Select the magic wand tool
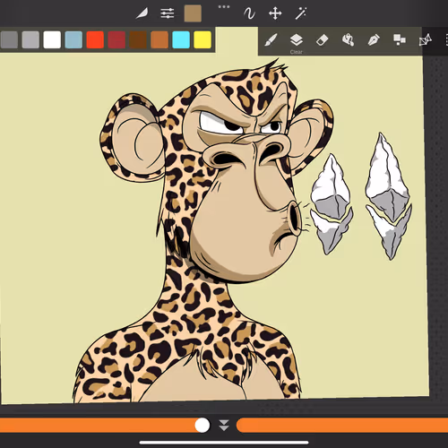The height and width of the screenshot is (448, 448). (x=300, y=13)
